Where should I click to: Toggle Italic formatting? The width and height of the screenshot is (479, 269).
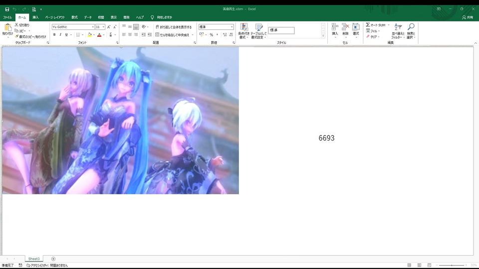(60, 35)
